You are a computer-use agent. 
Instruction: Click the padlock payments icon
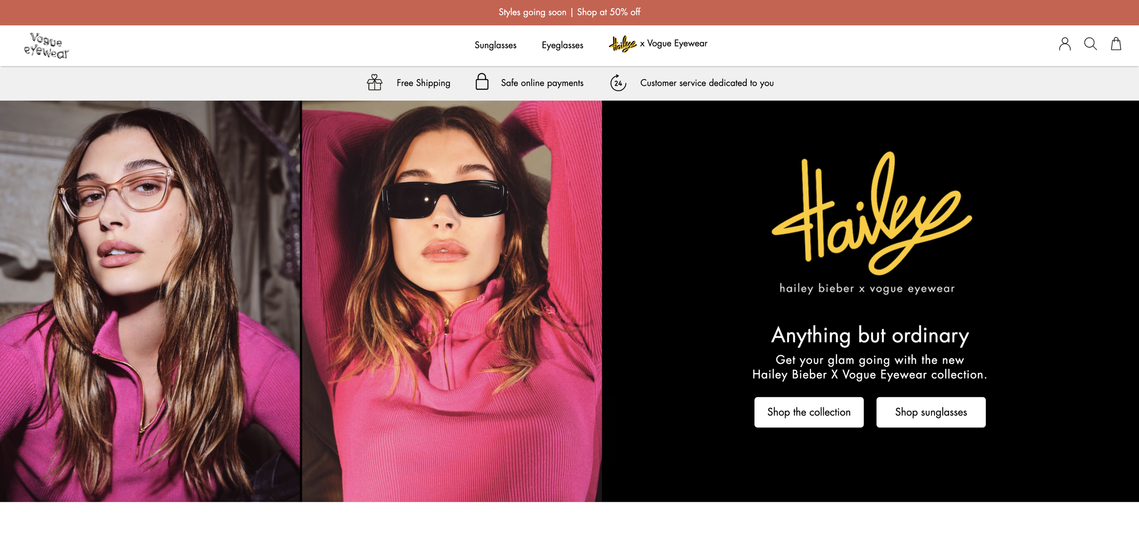(482, 82)
